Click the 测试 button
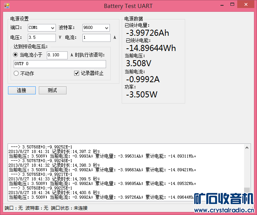The height and width of the screenshot is (215, 257). click(x=52, y=90)
